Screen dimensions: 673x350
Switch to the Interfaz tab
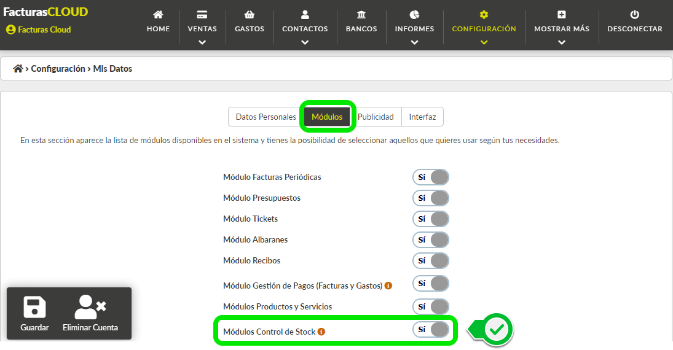click(422, 117)
